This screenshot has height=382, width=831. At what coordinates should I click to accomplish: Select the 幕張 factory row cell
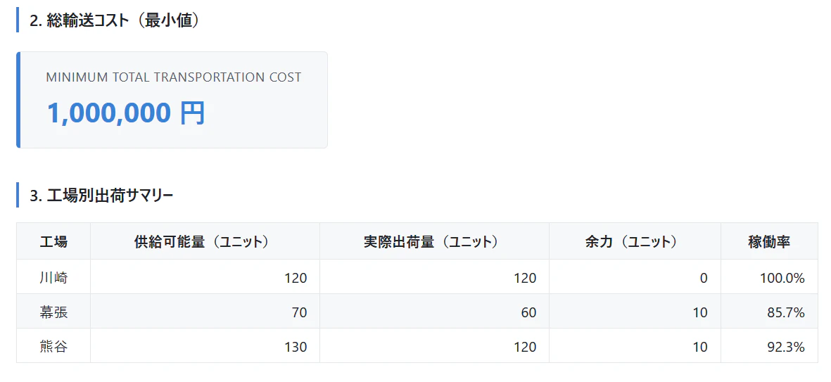point(53,312)
